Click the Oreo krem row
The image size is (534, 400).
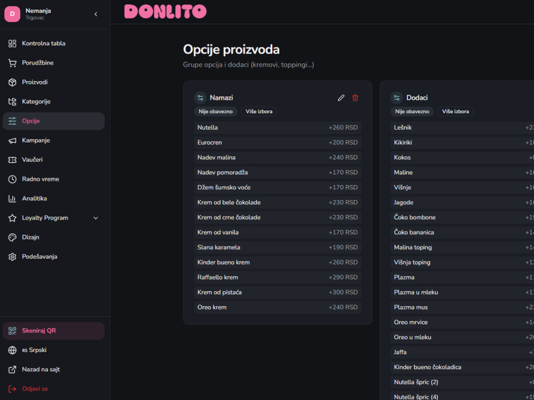[278, 307]
